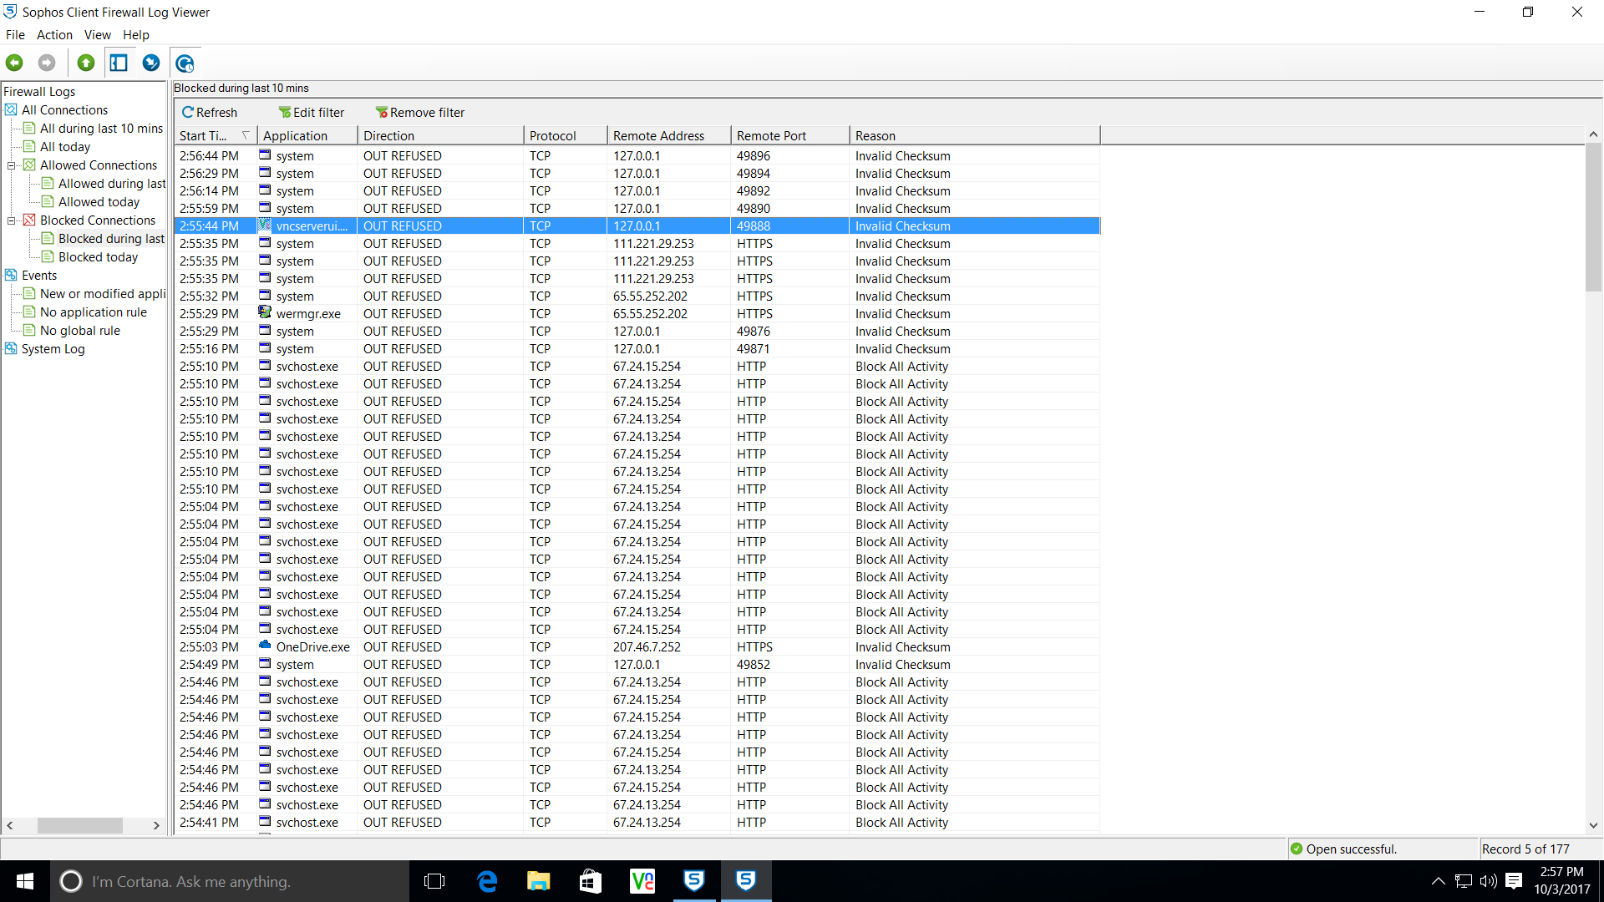The image size is (1604, 902).
Task: Sort by the Remote Port column header
Action: tap(790, 135)
